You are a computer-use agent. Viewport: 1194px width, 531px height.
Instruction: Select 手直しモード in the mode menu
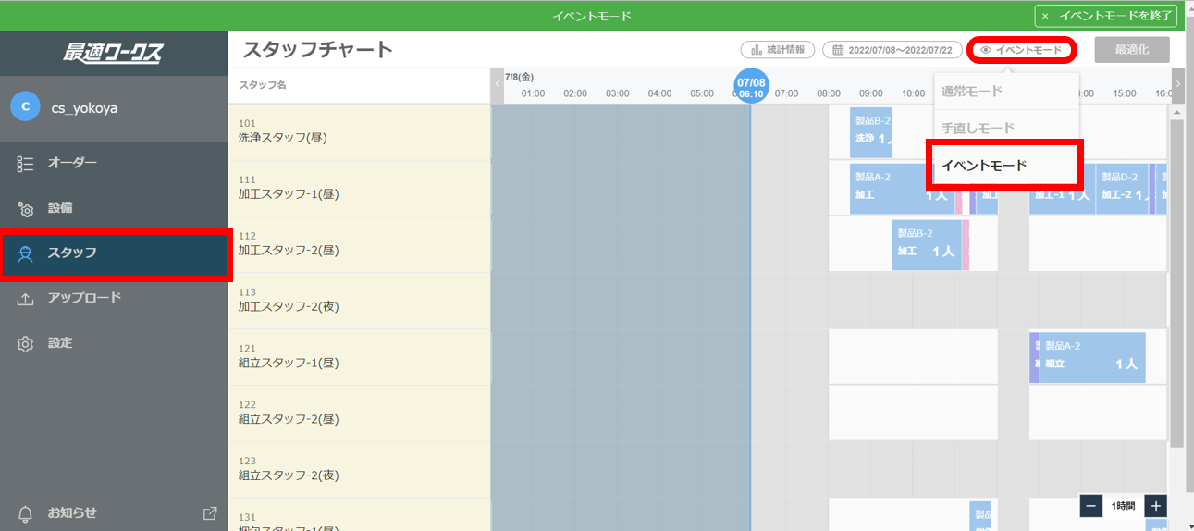[1006, 128]
